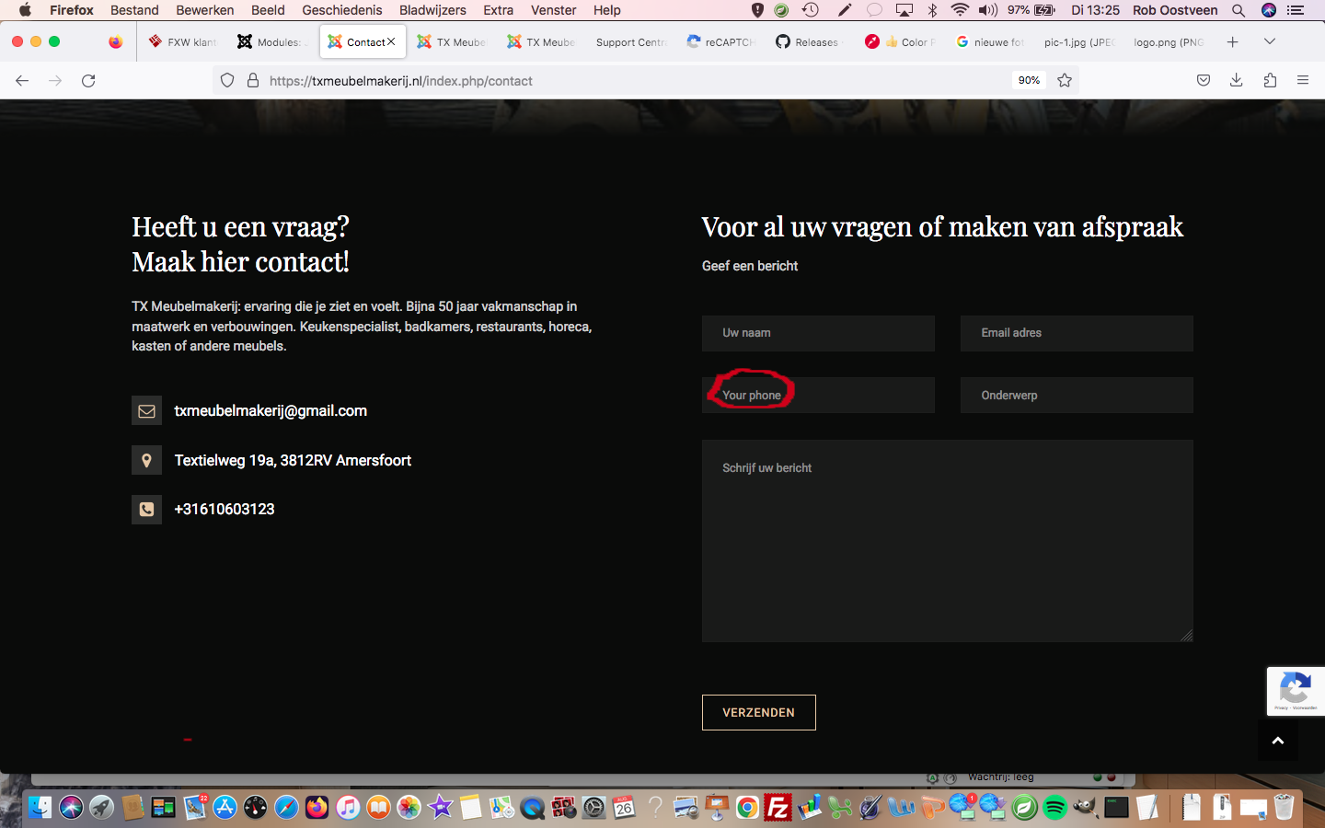Open a new browser tab
Image resolution: width=1325 pixels, height=828 pixels.
(x=1233, y=41)
